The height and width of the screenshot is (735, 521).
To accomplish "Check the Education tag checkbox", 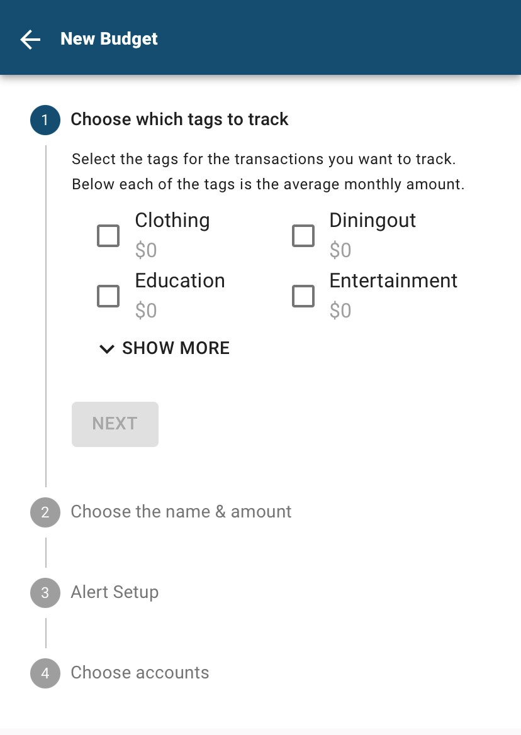I will (x=108, y=296).
